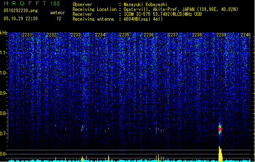Click the 'Receiving Location' field label

click(x=94, y=9)
